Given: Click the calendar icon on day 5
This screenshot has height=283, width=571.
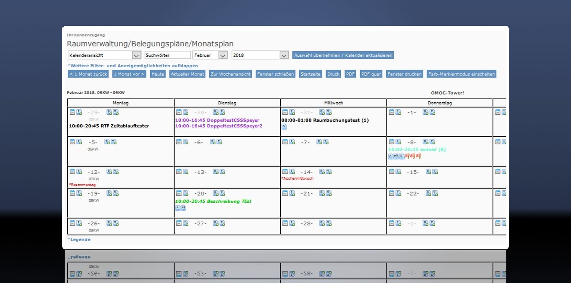Looking at the screenshot, I should [72, 141].
